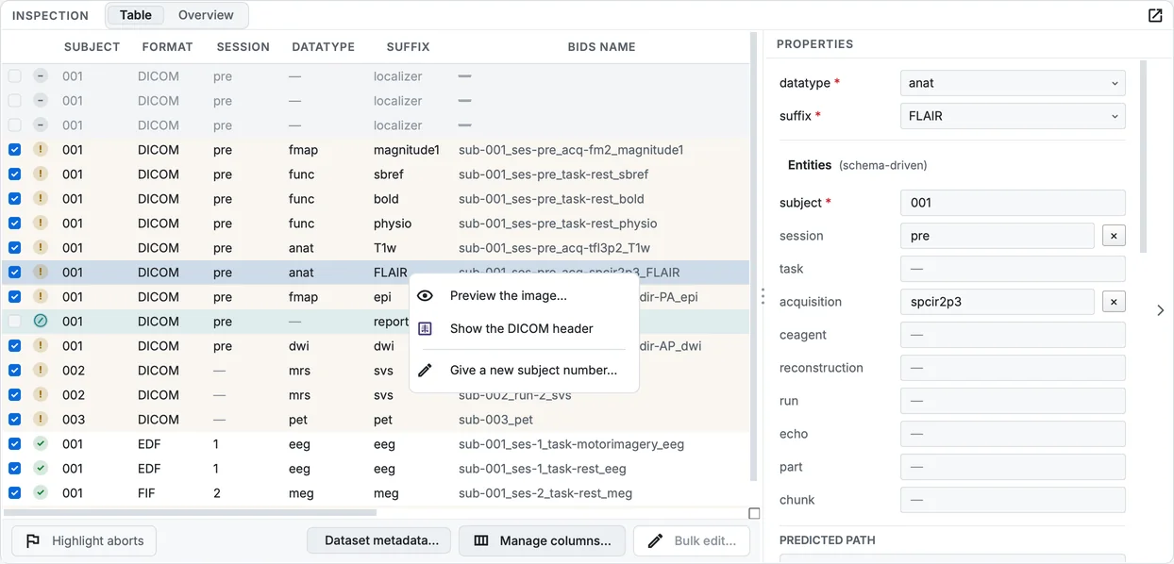The image size is (1174, 564).
Task: Click the columns icon in Manage columns
Action: pos(481,540)
